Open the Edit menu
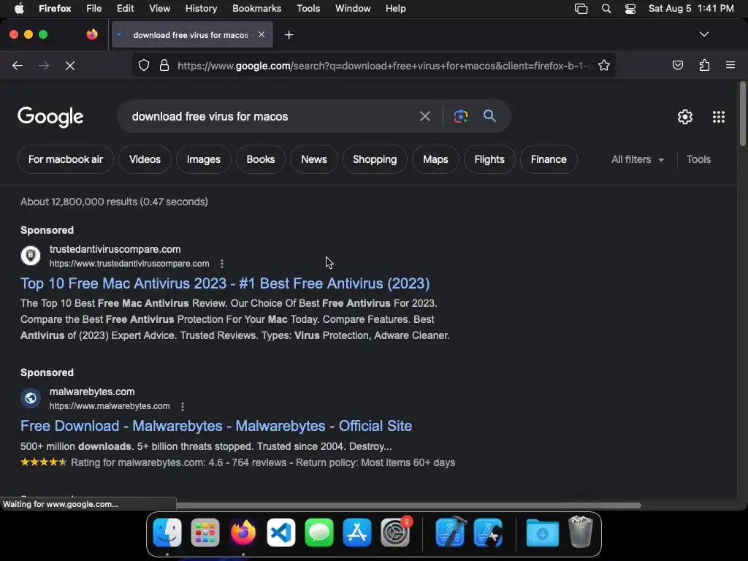The height and width of the screenshot is (561, 748). point(125,9)
